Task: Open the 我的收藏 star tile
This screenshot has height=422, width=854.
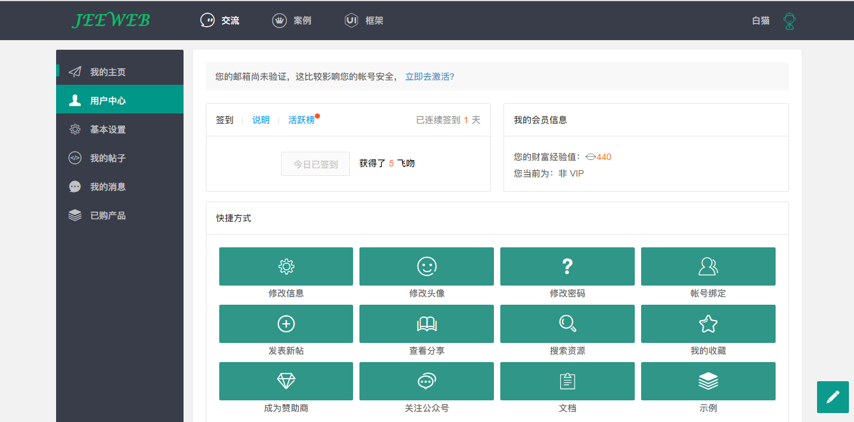Action: (708, 324)
